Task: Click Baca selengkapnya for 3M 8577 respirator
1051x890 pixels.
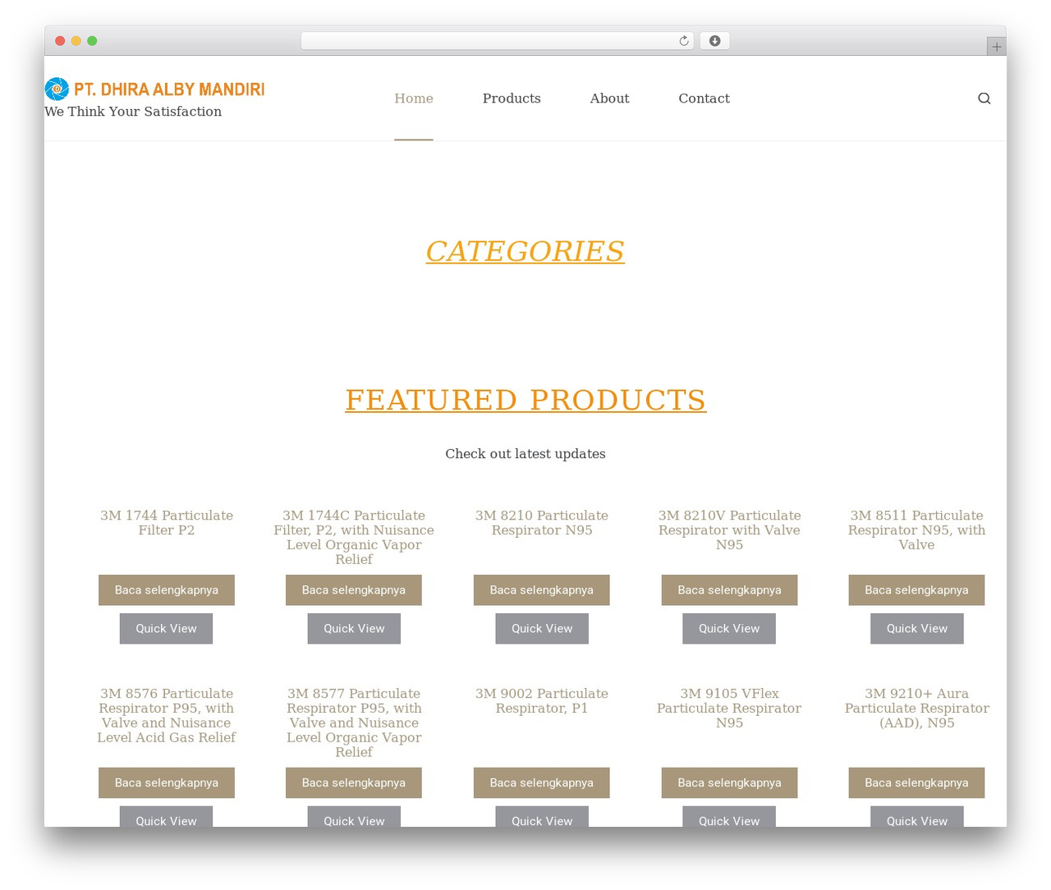Action: pos(354,783)
